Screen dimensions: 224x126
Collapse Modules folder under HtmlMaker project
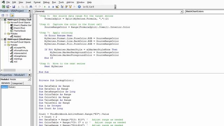coord(5,45)
